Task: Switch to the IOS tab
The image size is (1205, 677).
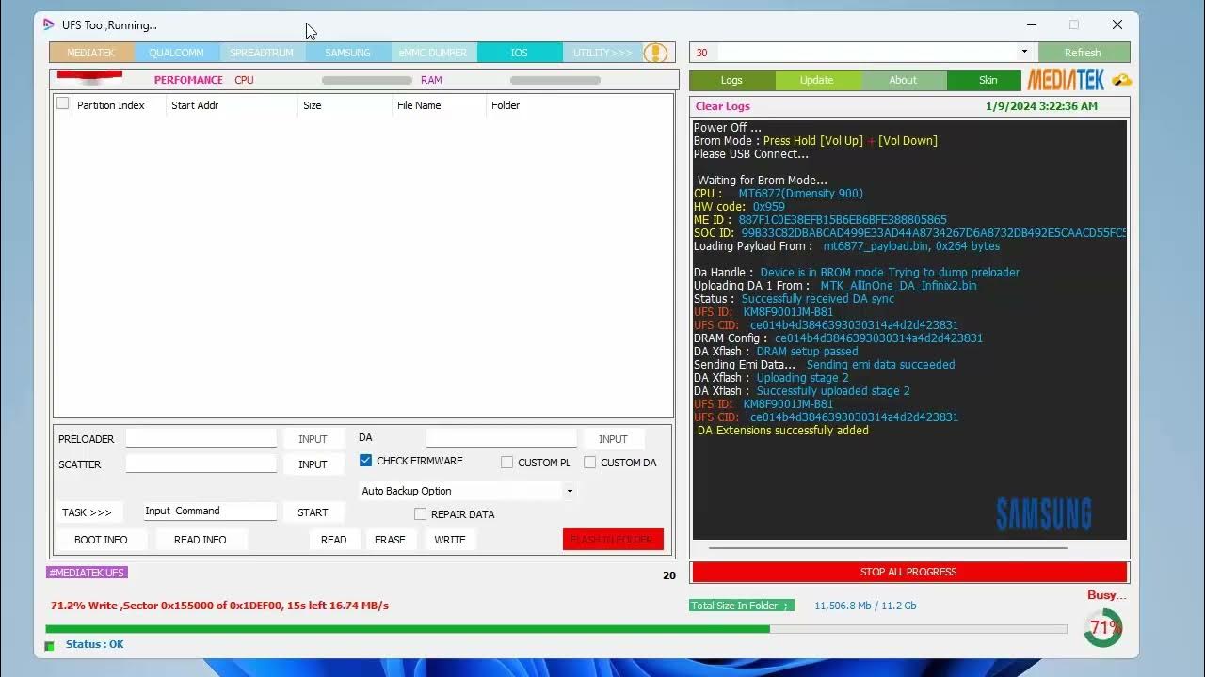Action: tap(520, 53)
